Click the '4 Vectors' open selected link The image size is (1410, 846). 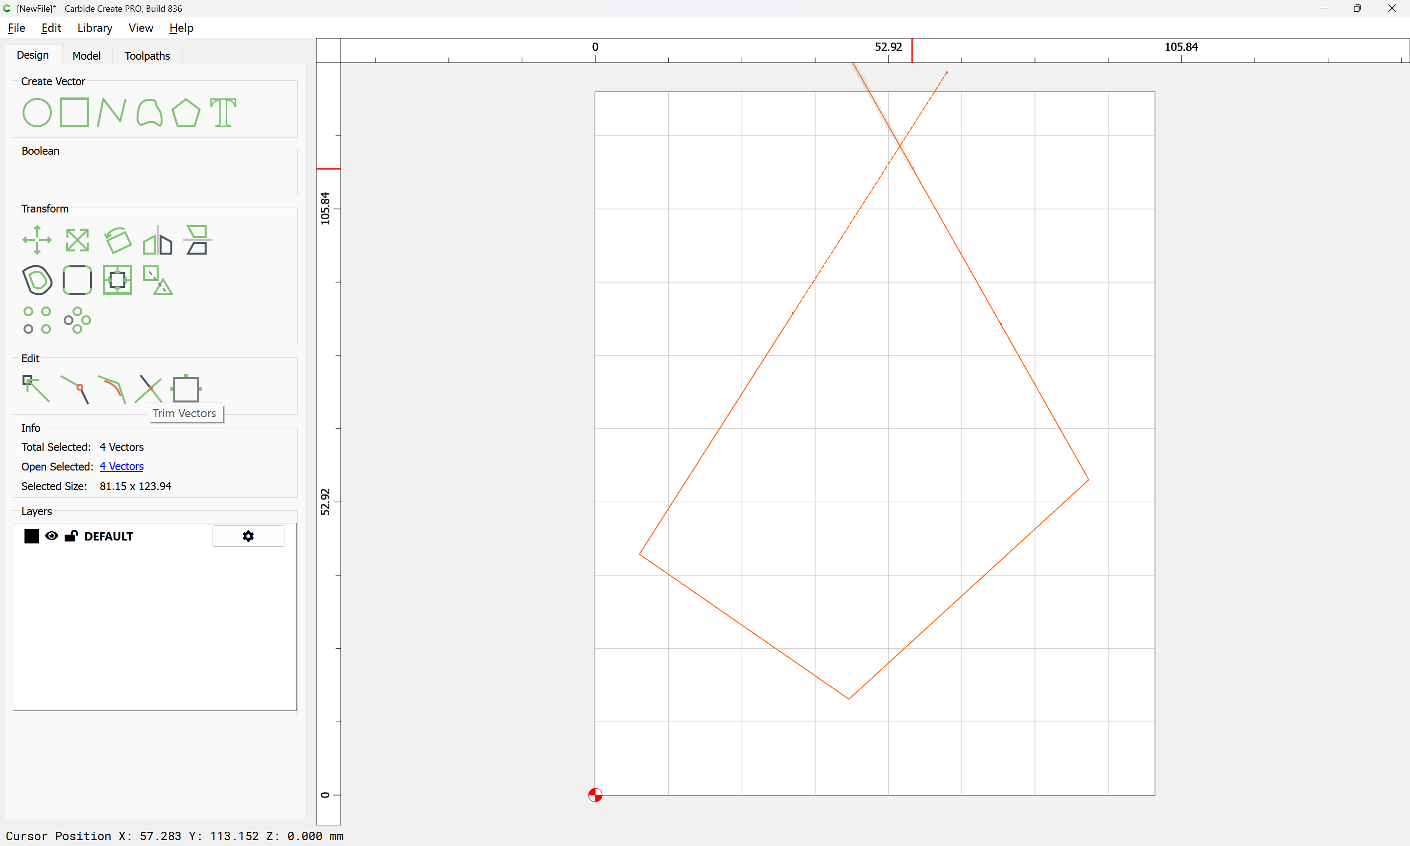[121, 466]
